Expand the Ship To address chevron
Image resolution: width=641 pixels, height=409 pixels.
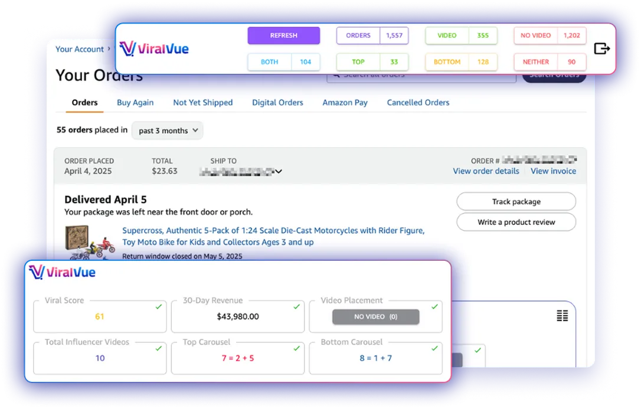tap(279, 171)
